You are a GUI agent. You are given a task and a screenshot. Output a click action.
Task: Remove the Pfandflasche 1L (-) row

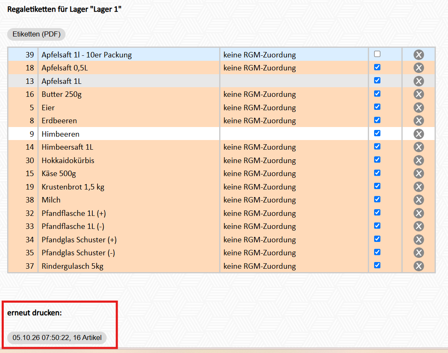point(419,226)
